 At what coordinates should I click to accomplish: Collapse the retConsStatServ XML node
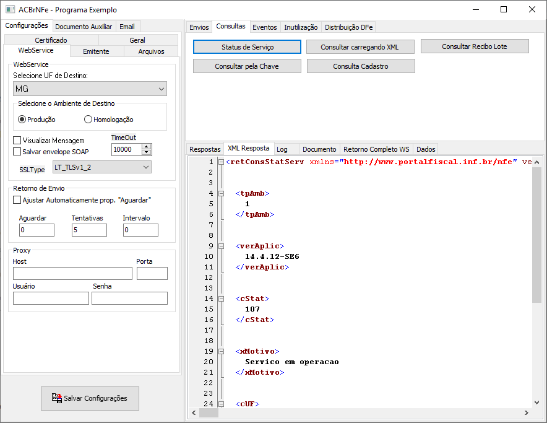click(x=221, y=162)
